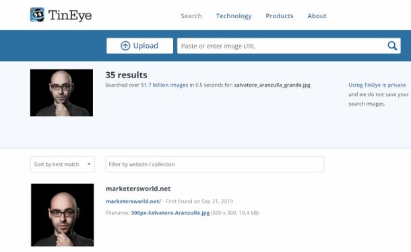The width and height of the screenshot is (411, 252).
Task: Open the About menu item
Action: tap(317, 16)
